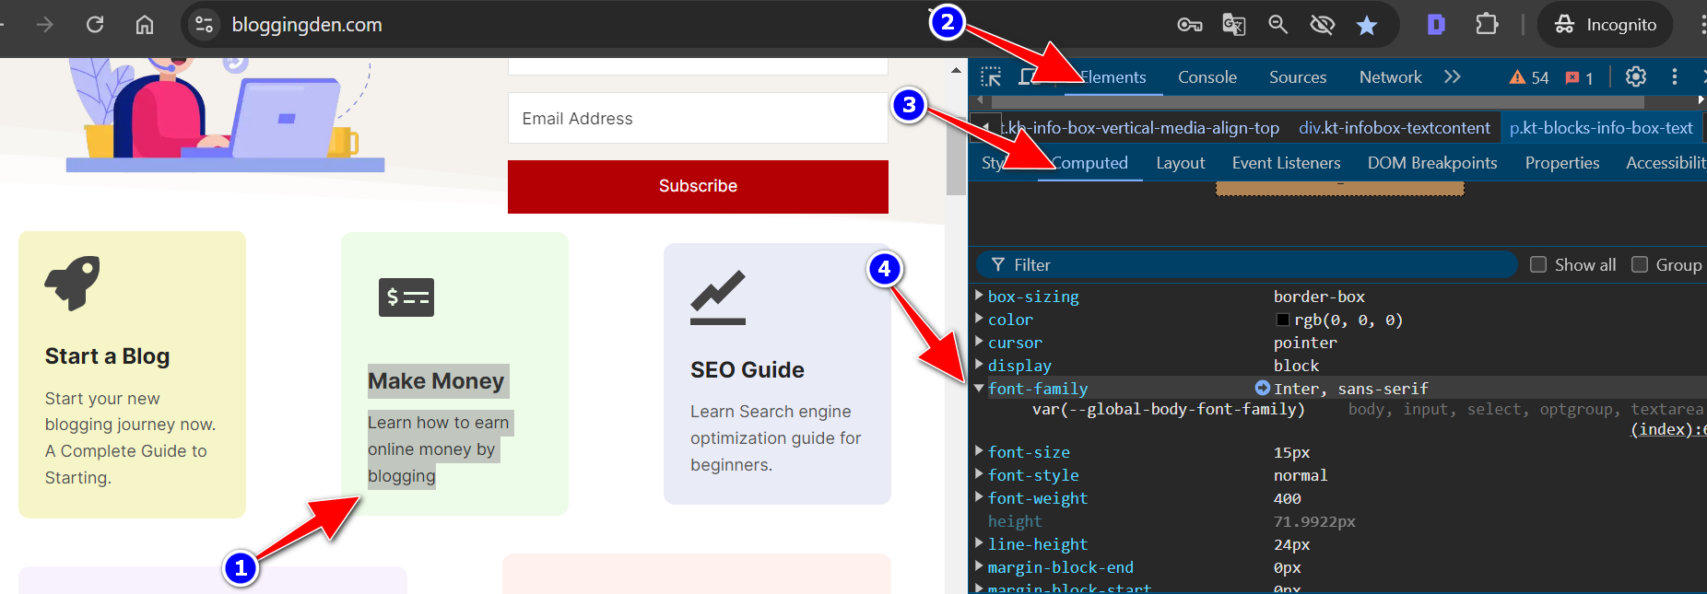Open the purple D extension icon
This screenshot has height=594, width=1707.
pyautogui.click(x=1436, y=25)
